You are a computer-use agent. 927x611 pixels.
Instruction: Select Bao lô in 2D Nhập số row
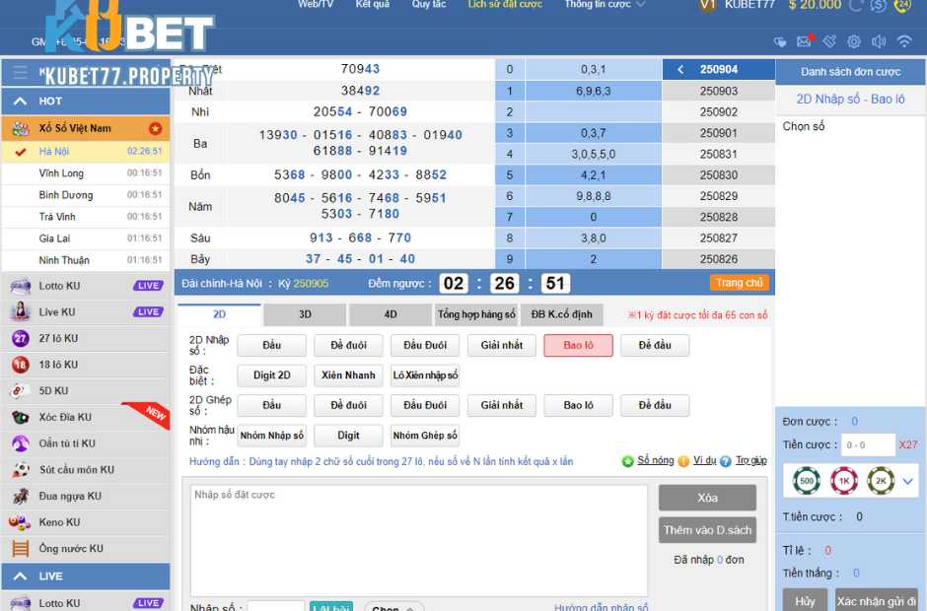(x=578, y=345)
